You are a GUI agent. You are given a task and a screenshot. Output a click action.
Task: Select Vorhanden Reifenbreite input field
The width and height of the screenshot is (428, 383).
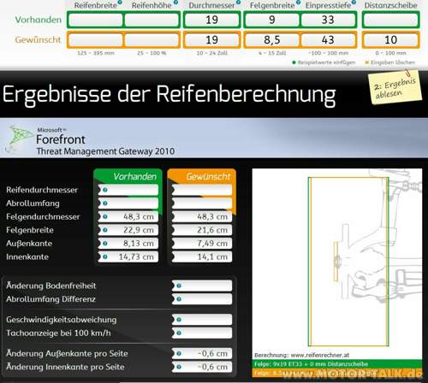click(96, 20)
